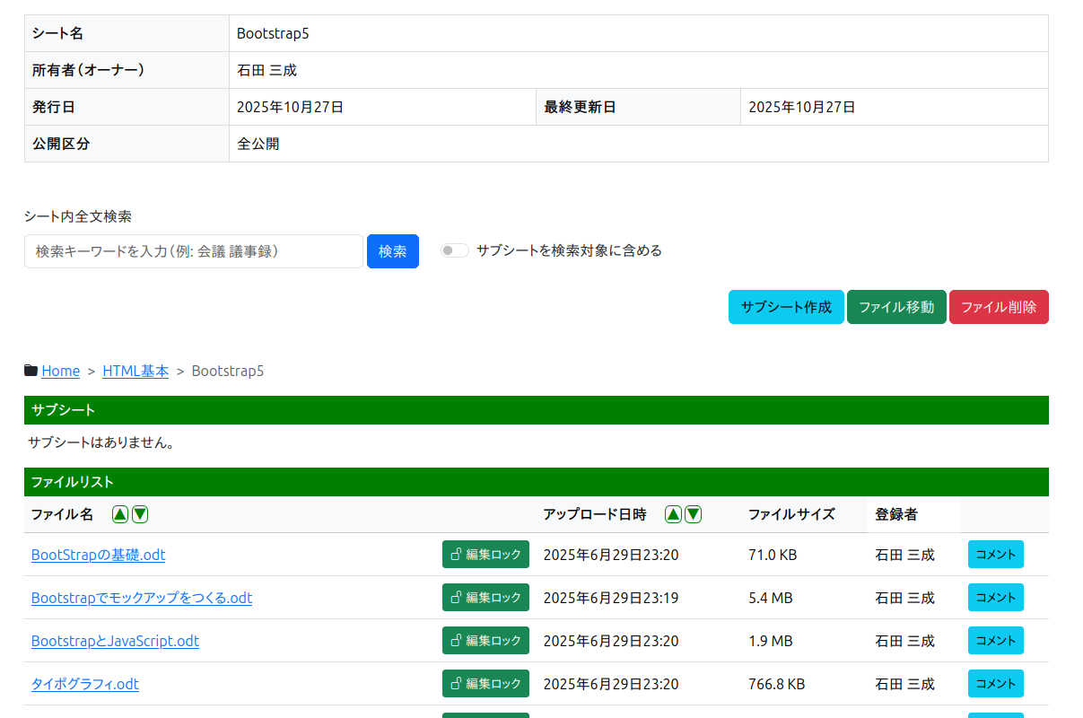Click the サブシート作成 button
Viewport: 1083px width, 718px height.
(786, 307)
